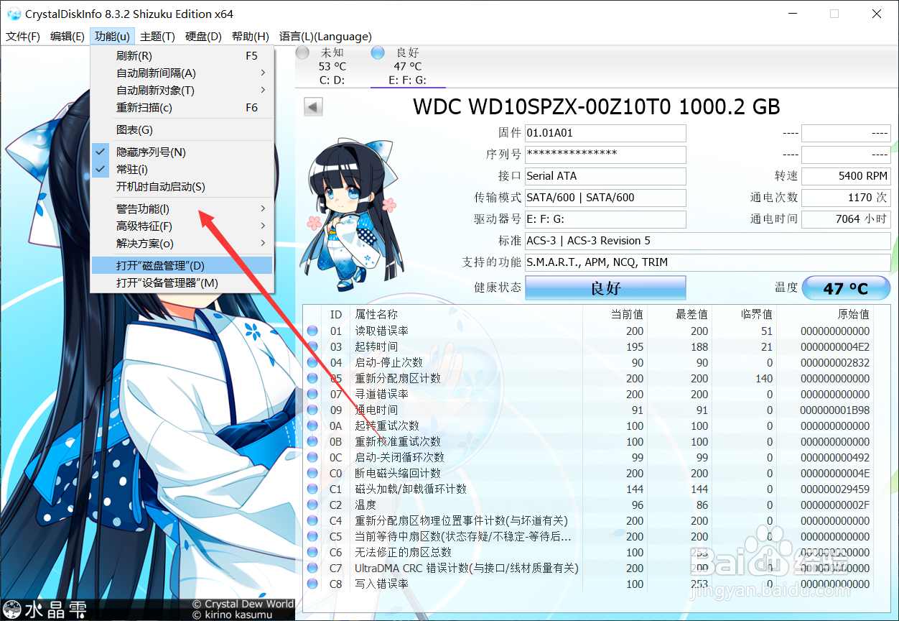Screen dimensions: 899x621
Task: Click the previous disk arrow icon
Action: 314,106
